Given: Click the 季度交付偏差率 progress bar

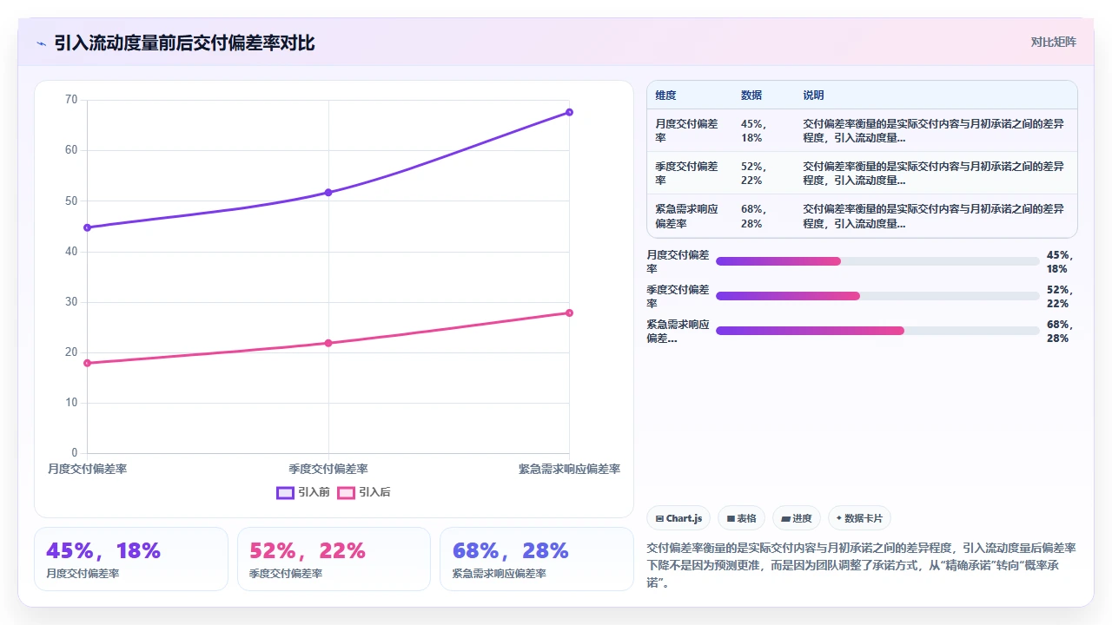Looking at the screenshot, I should click(877, 296).
